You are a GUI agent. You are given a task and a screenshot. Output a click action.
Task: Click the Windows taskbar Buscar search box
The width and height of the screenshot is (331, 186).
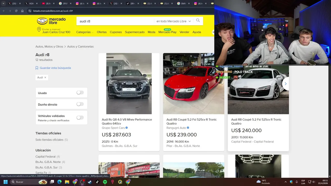(29, 182)
